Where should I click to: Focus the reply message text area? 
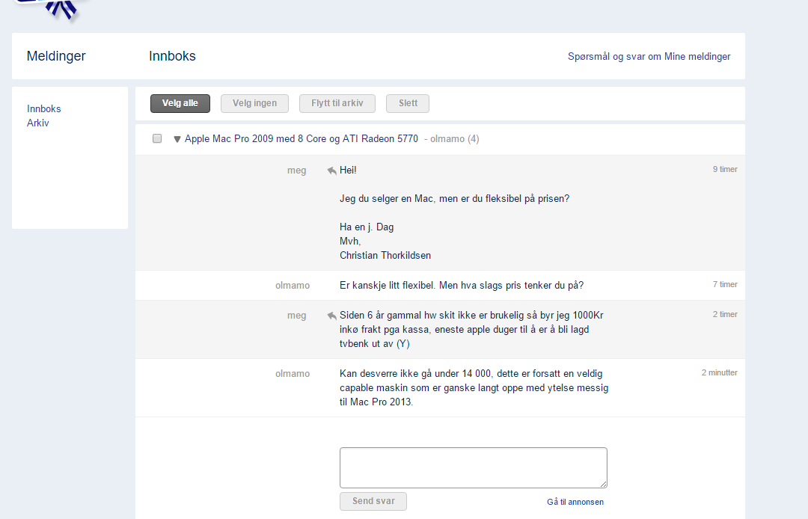click(474, 467)
